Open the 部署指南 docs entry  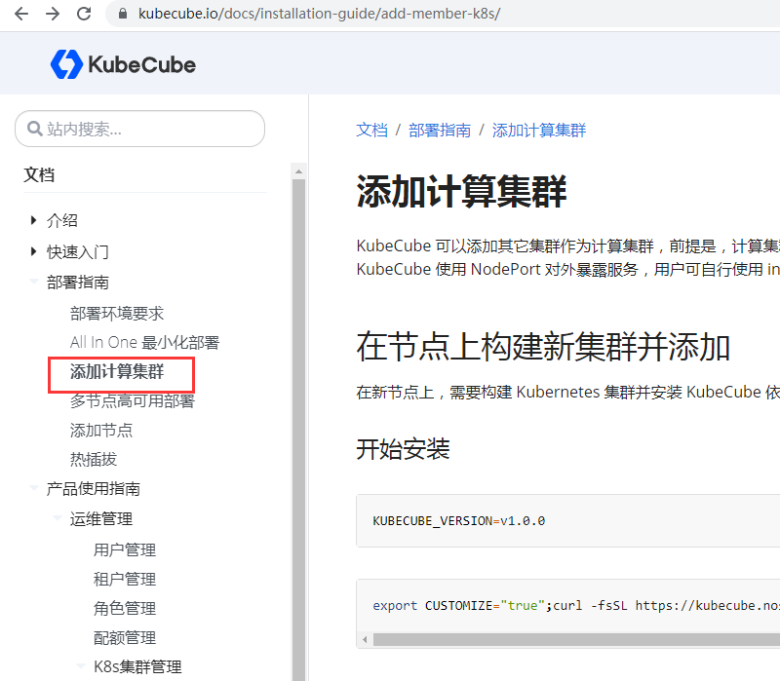pos(78,283)
